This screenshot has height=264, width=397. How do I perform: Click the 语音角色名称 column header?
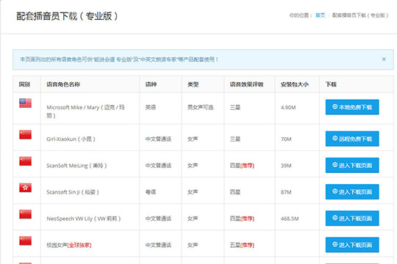63,84
